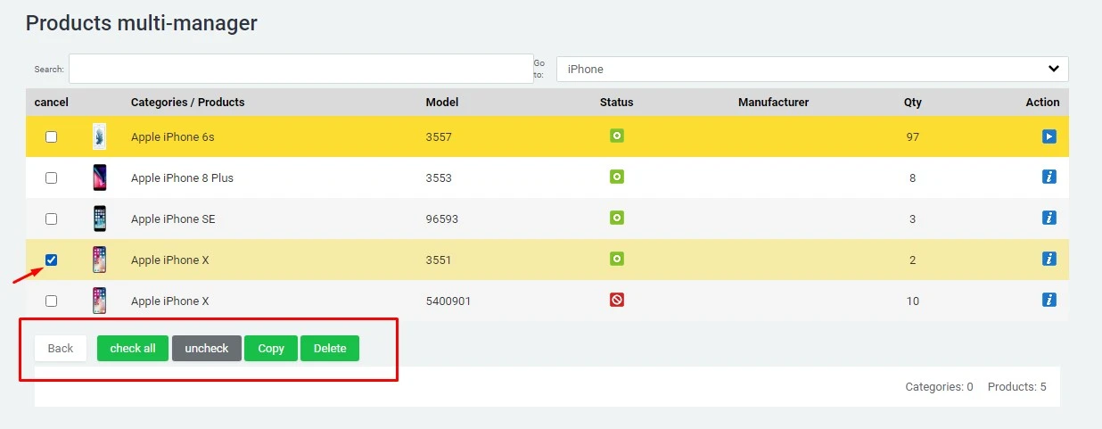
Task: Open info icon for Apple iPhone SE
Action: click(x=1049, y=218)
